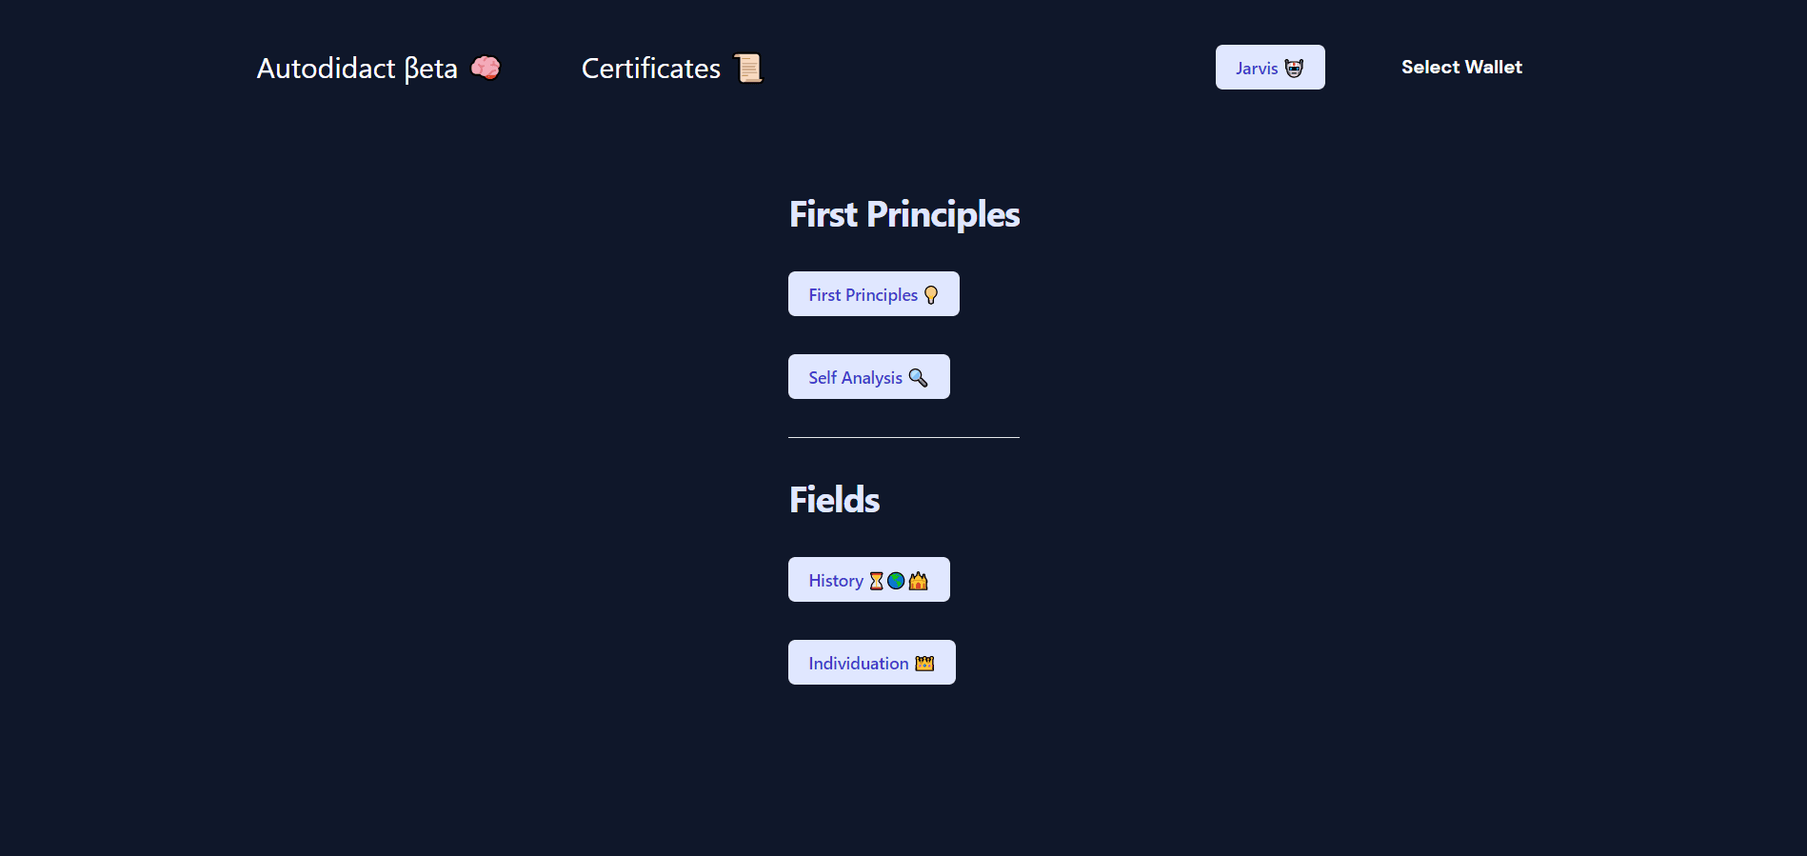Click the globe icon on History button

pyautogui.click(x=896, y=581)
